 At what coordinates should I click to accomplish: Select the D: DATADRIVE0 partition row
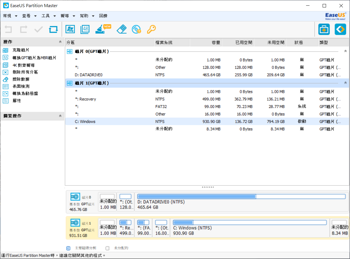tap(207, 75)
